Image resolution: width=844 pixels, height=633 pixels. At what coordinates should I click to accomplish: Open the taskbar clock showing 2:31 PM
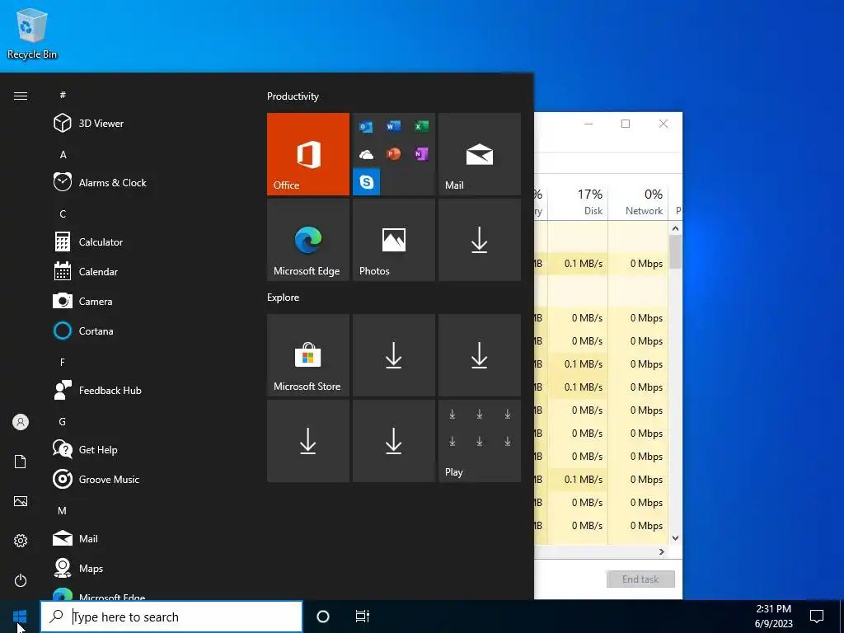click(x=773, y=617)
